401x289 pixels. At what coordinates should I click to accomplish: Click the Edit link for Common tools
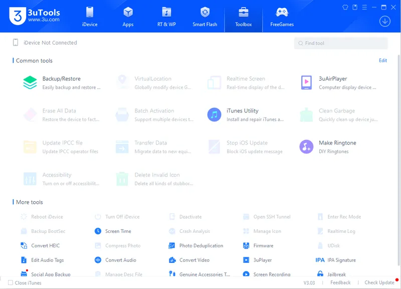click(383, 60)
